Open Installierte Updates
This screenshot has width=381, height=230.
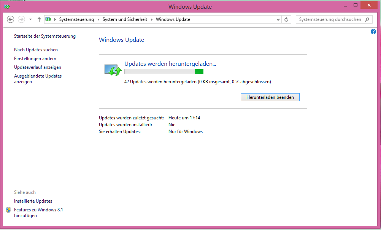(33, 201)
